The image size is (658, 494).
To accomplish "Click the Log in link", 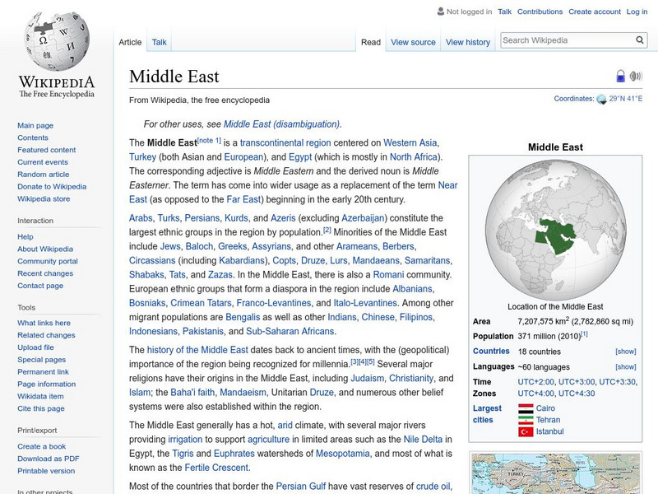I will click(637, 12).
